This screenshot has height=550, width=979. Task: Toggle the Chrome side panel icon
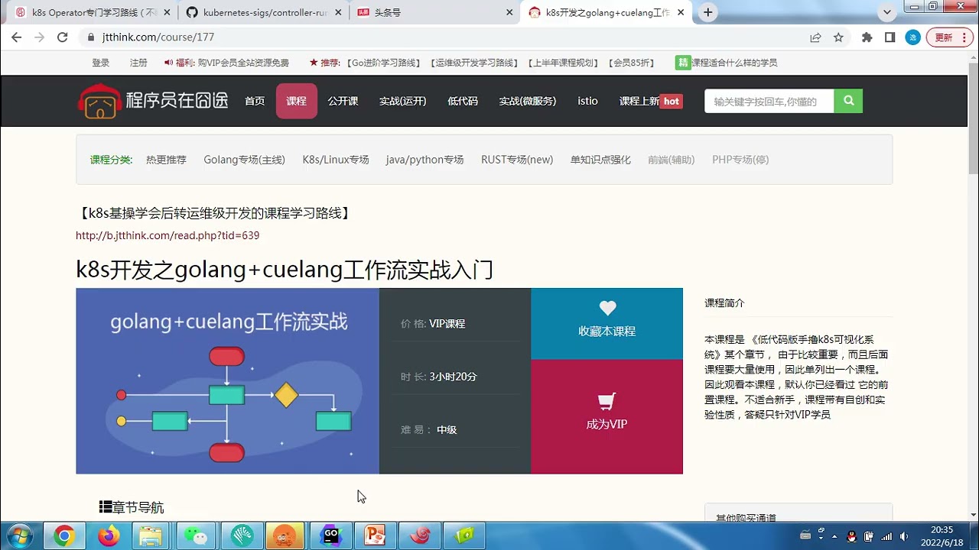coord(890,37)
